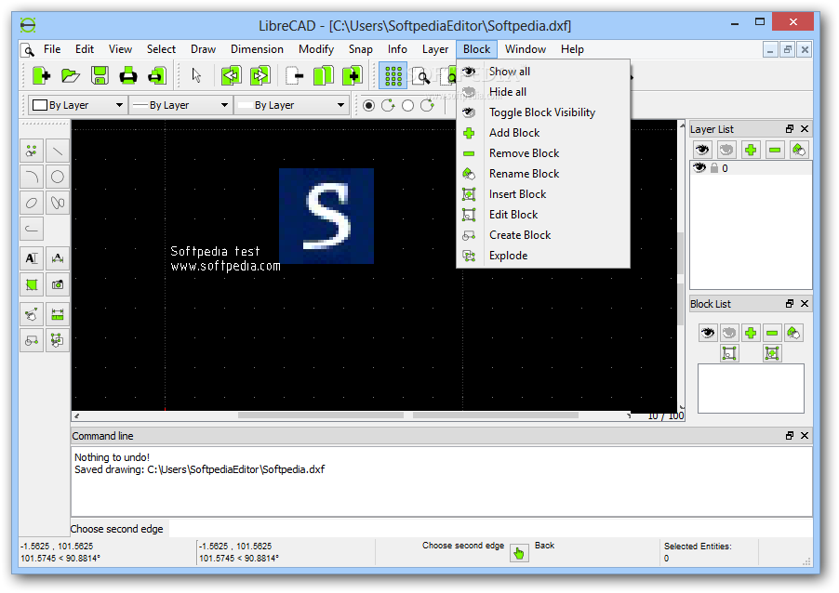Rename block icon in Block List panel
The image size is (839, 593).
(793, 333)
